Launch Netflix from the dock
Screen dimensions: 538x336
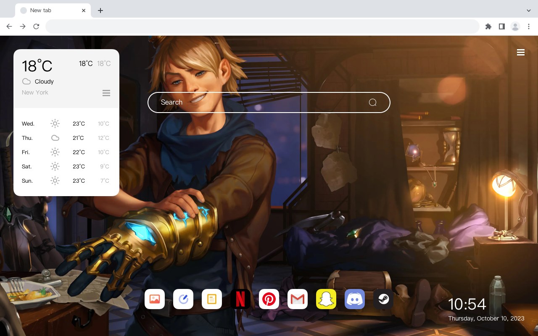click(240, 299)
